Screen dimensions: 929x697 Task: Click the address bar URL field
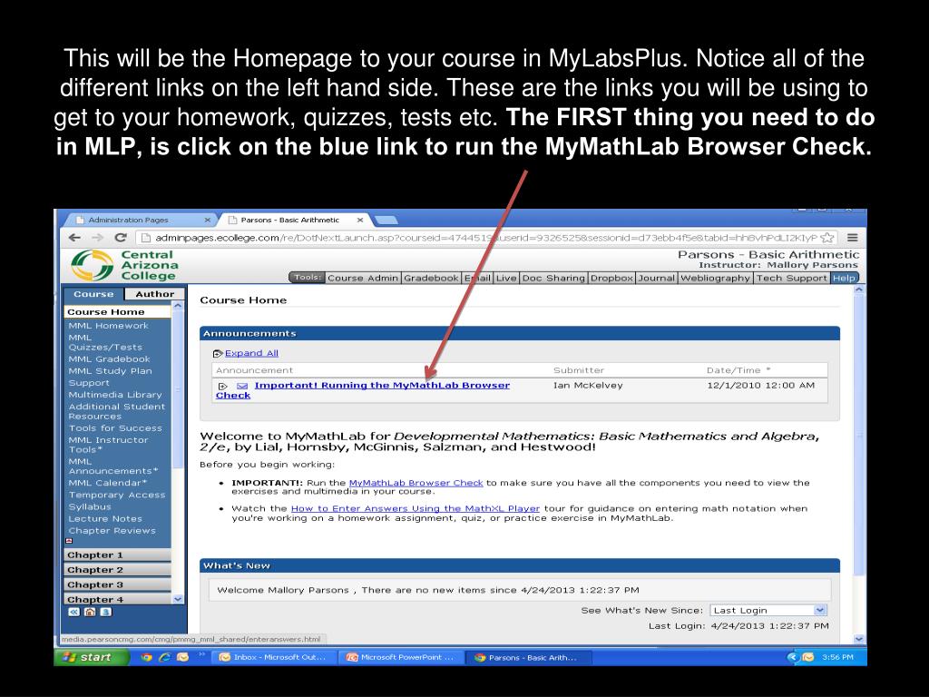(486, 238)
